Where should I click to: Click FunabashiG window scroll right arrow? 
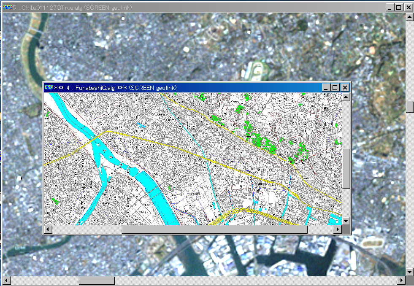pyautogui.click(x=338, y=229)
